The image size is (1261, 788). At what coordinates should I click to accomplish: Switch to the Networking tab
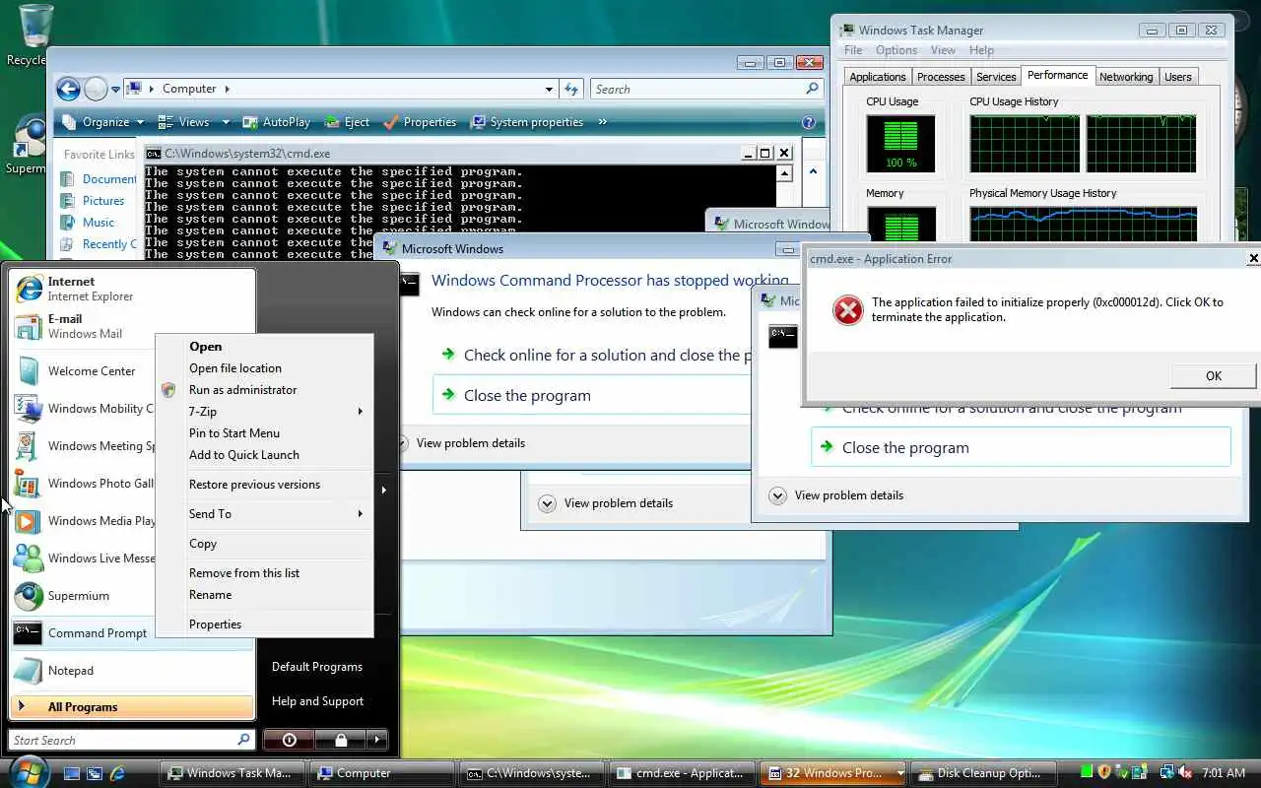pos(1126,77)
